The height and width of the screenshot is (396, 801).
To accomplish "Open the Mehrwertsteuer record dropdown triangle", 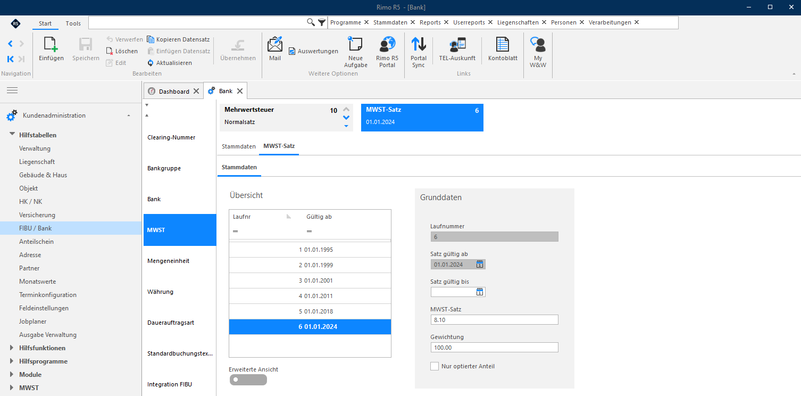I will pyautogui.click(x=346, y=126).
